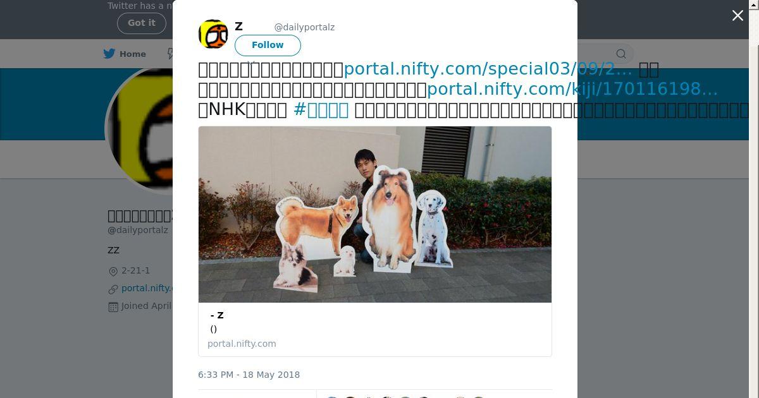
Task: Click the search magnifier icon
Action: pyautogui.click(x=621, y=54)
